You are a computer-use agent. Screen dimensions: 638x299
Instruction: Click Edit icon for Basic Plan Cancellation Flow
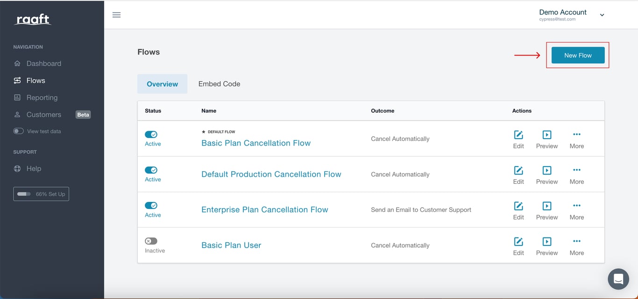(518, 135)
